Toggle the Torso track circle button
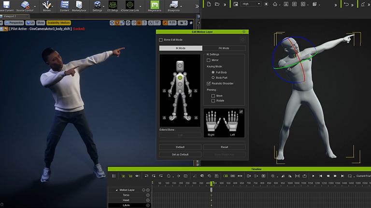Image resolution: width=371 pixels, height=208 pixels. (148, 195)
